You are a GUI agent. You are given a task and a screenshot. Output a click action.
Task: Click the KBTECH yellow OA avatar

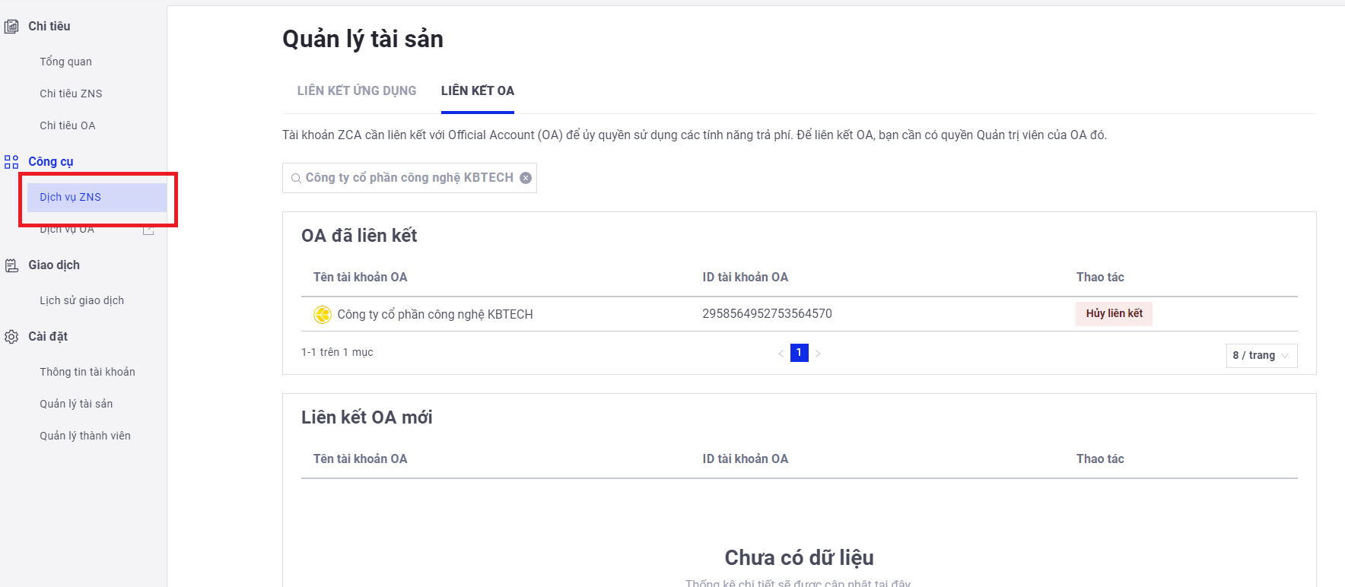[323, 315]
